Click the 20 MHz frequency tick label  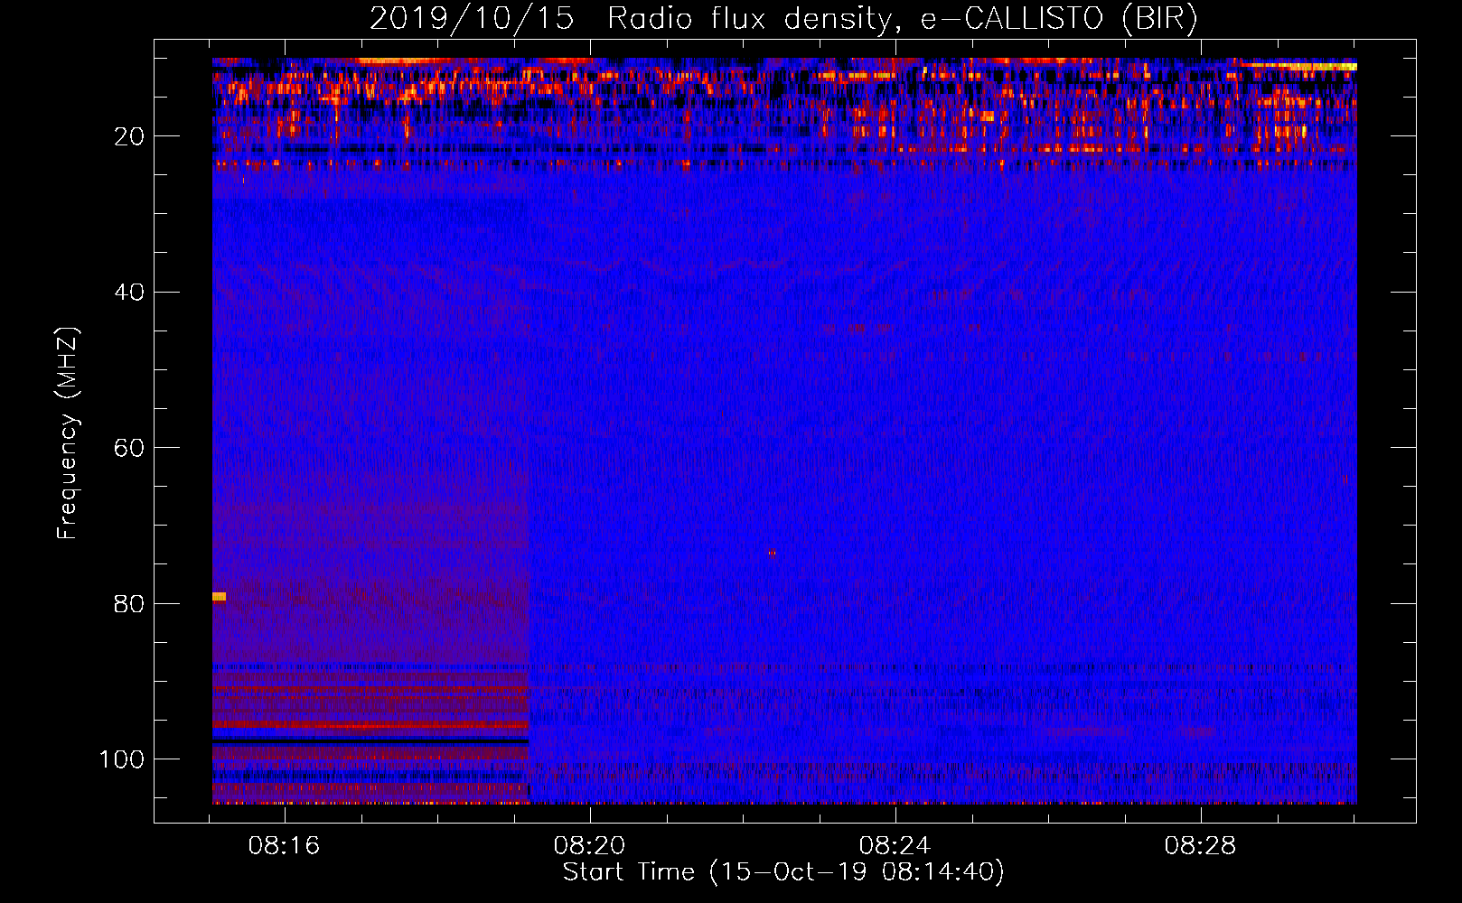129,136
